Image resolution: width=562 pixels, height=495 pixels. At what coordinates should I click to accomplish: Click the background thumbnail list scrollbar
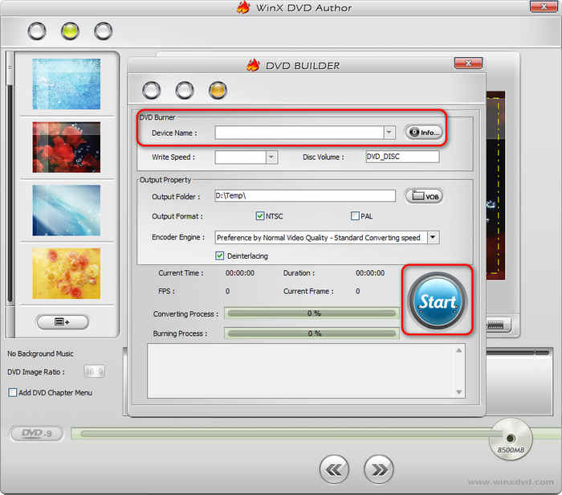pos(10,194)
